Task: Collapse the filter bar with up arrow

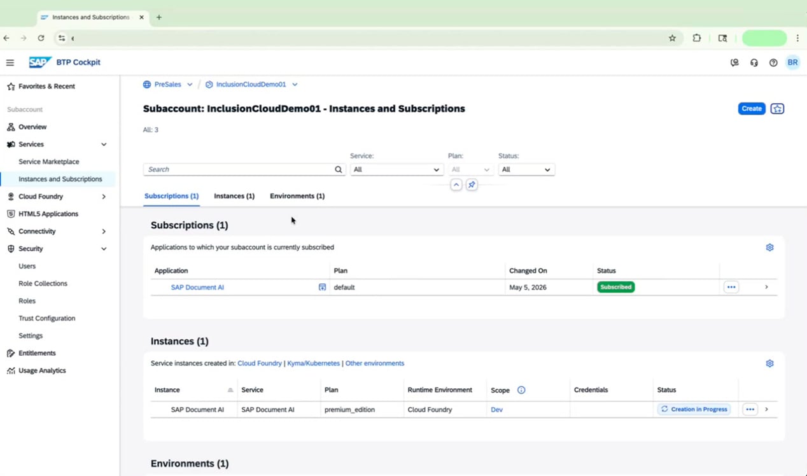Action: tap(456, 185)
